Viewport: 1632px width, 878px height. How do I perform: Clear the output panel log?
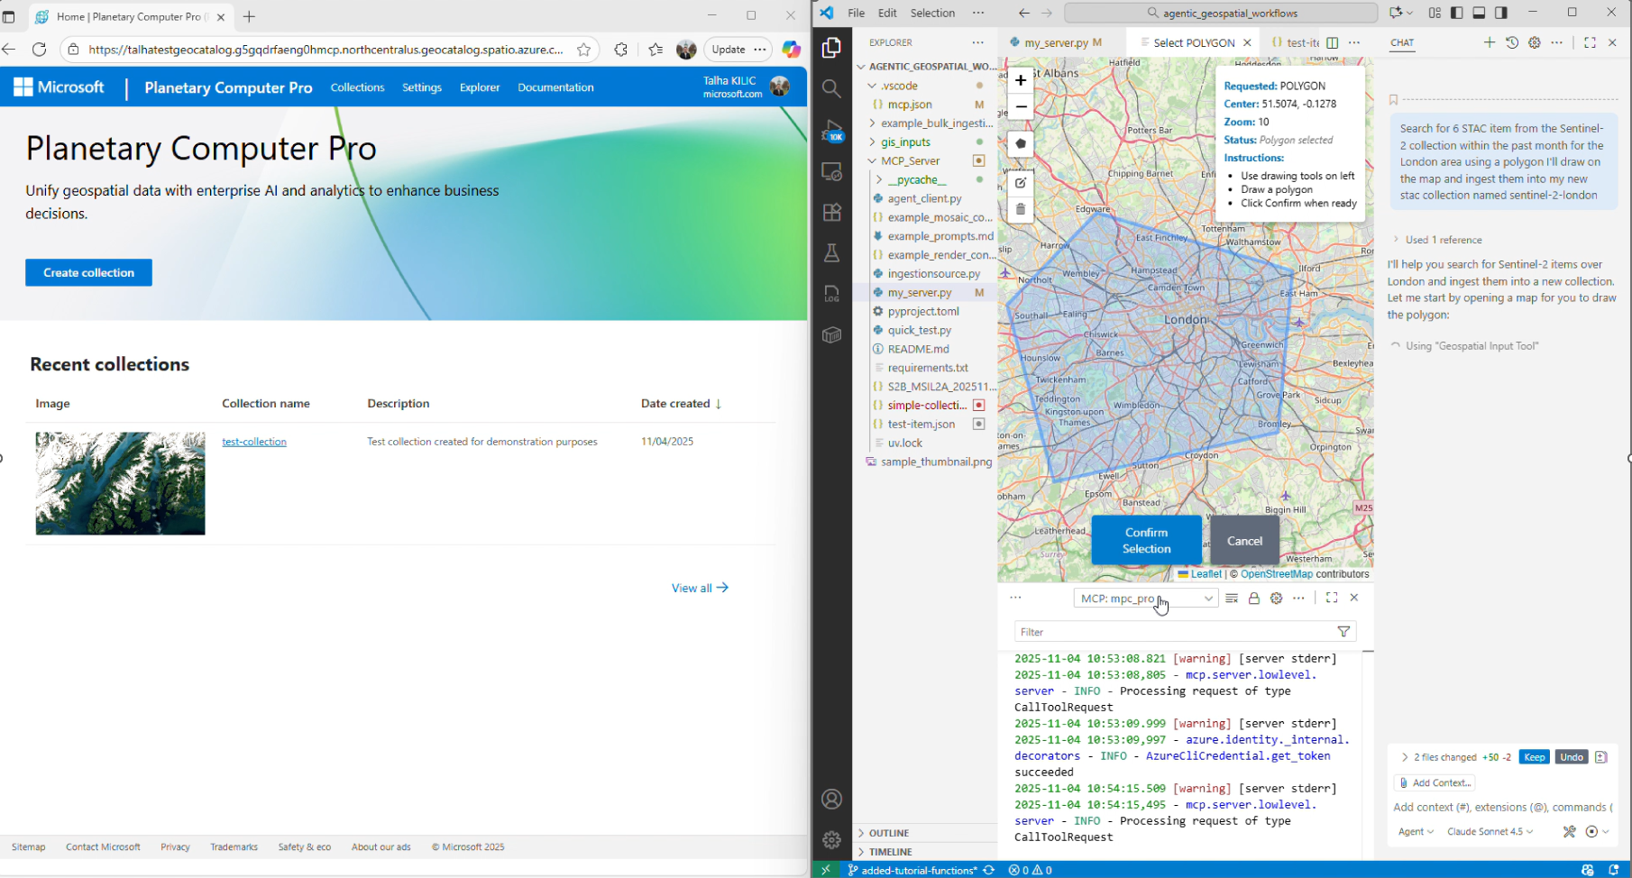click(x=1232, y=599)
